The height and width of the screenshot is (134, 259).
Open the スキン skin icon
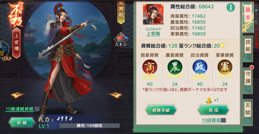point(122,40)
